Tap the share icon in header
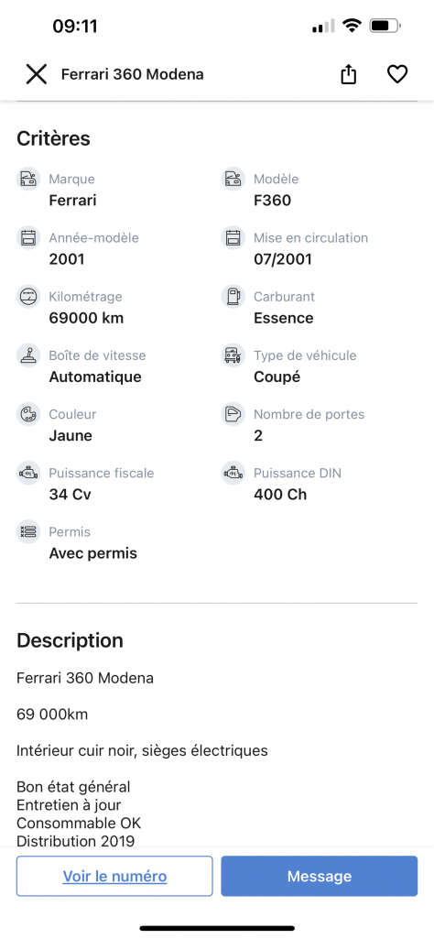Image resolution: width=434 pixels, height=939 pixels. click(x=349, y=74)
